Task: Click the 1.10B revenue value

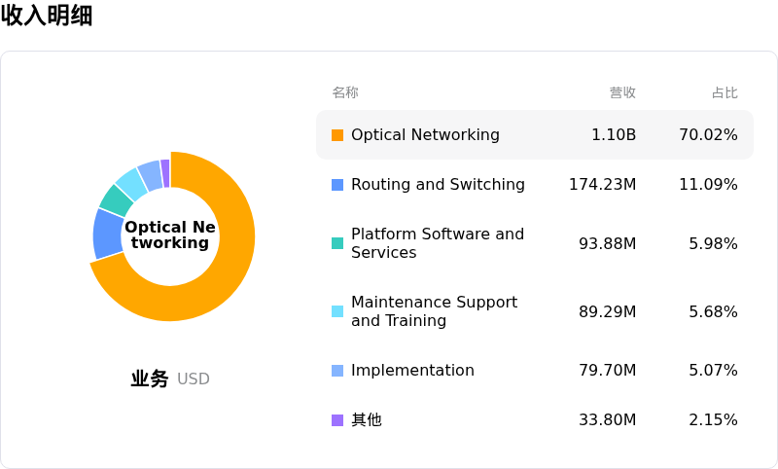Action: click(x=614, y=134)
